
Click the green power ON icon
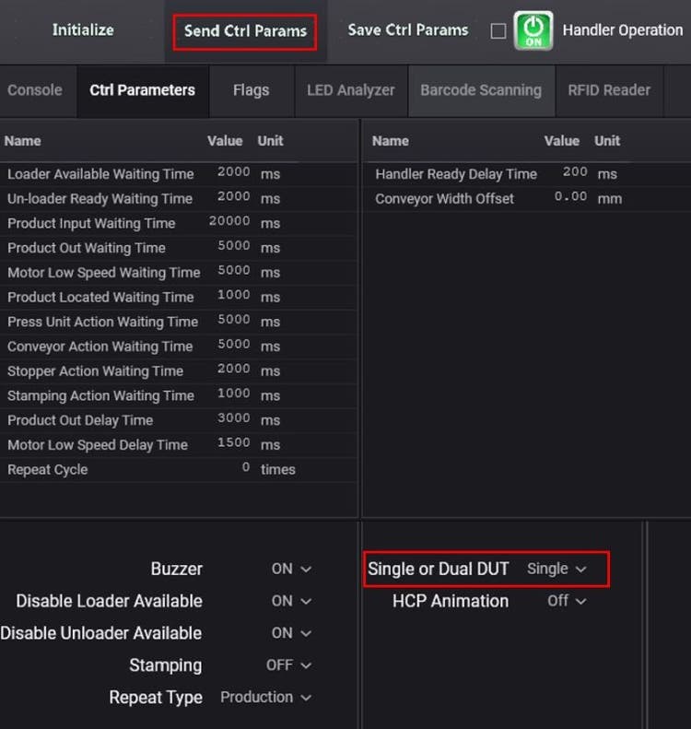pos(533,30)
